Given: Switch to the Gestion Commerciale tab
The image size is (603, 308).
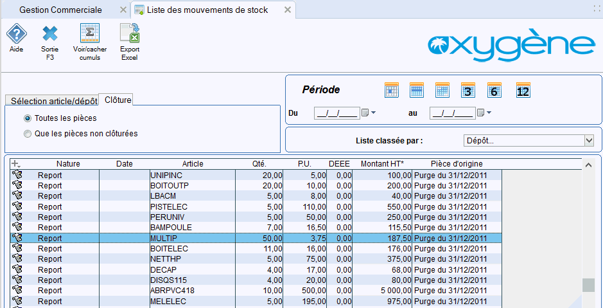Looking at the screenshot, I should coord(61,10).
